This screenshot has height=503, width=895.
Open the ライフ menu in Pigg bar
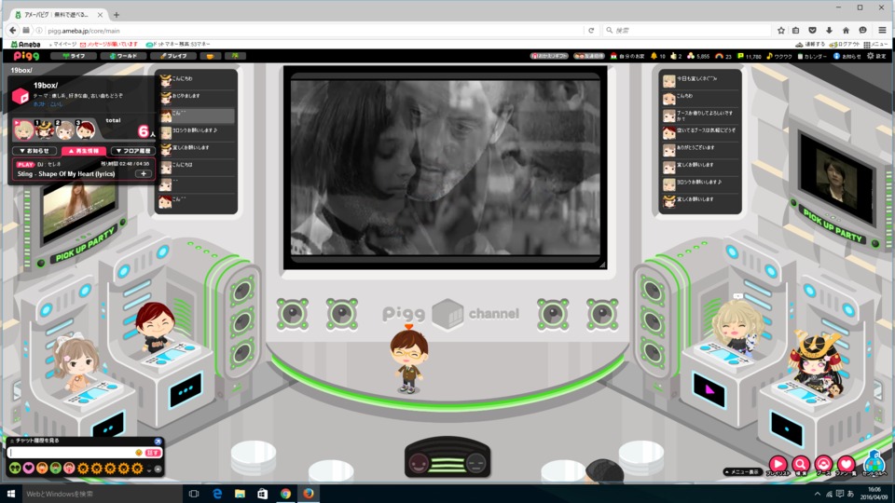[x=73, y=56]
